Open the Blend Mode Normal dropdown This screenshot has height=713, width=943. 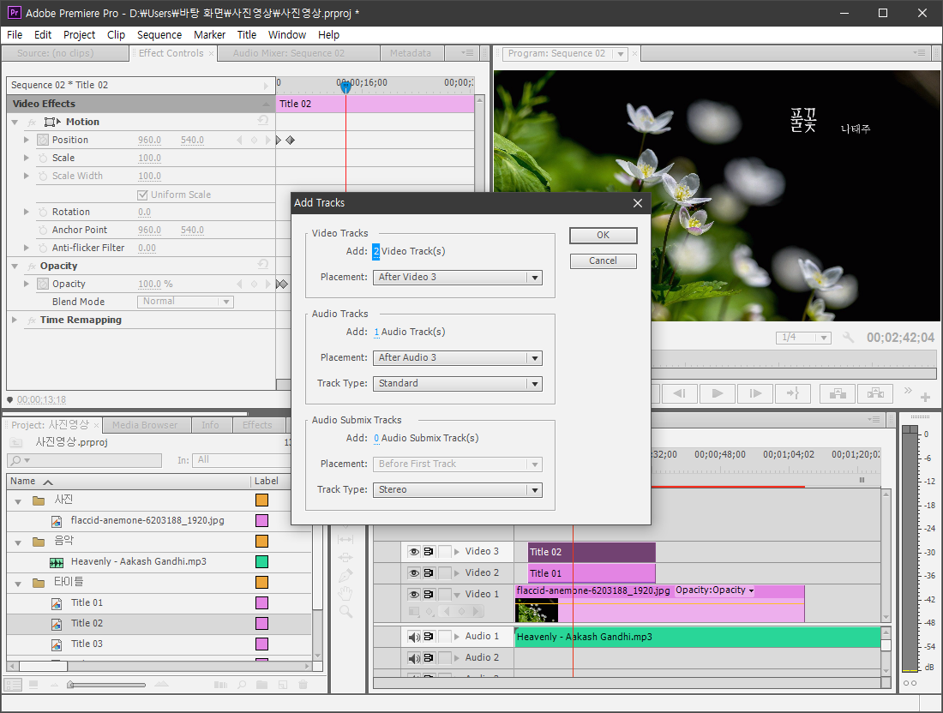click(185, 302)
